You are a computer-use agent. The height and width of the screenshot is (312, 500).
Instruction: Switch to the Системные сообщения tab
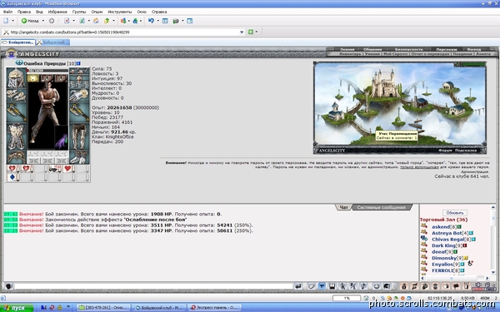[x=381, y=207]
